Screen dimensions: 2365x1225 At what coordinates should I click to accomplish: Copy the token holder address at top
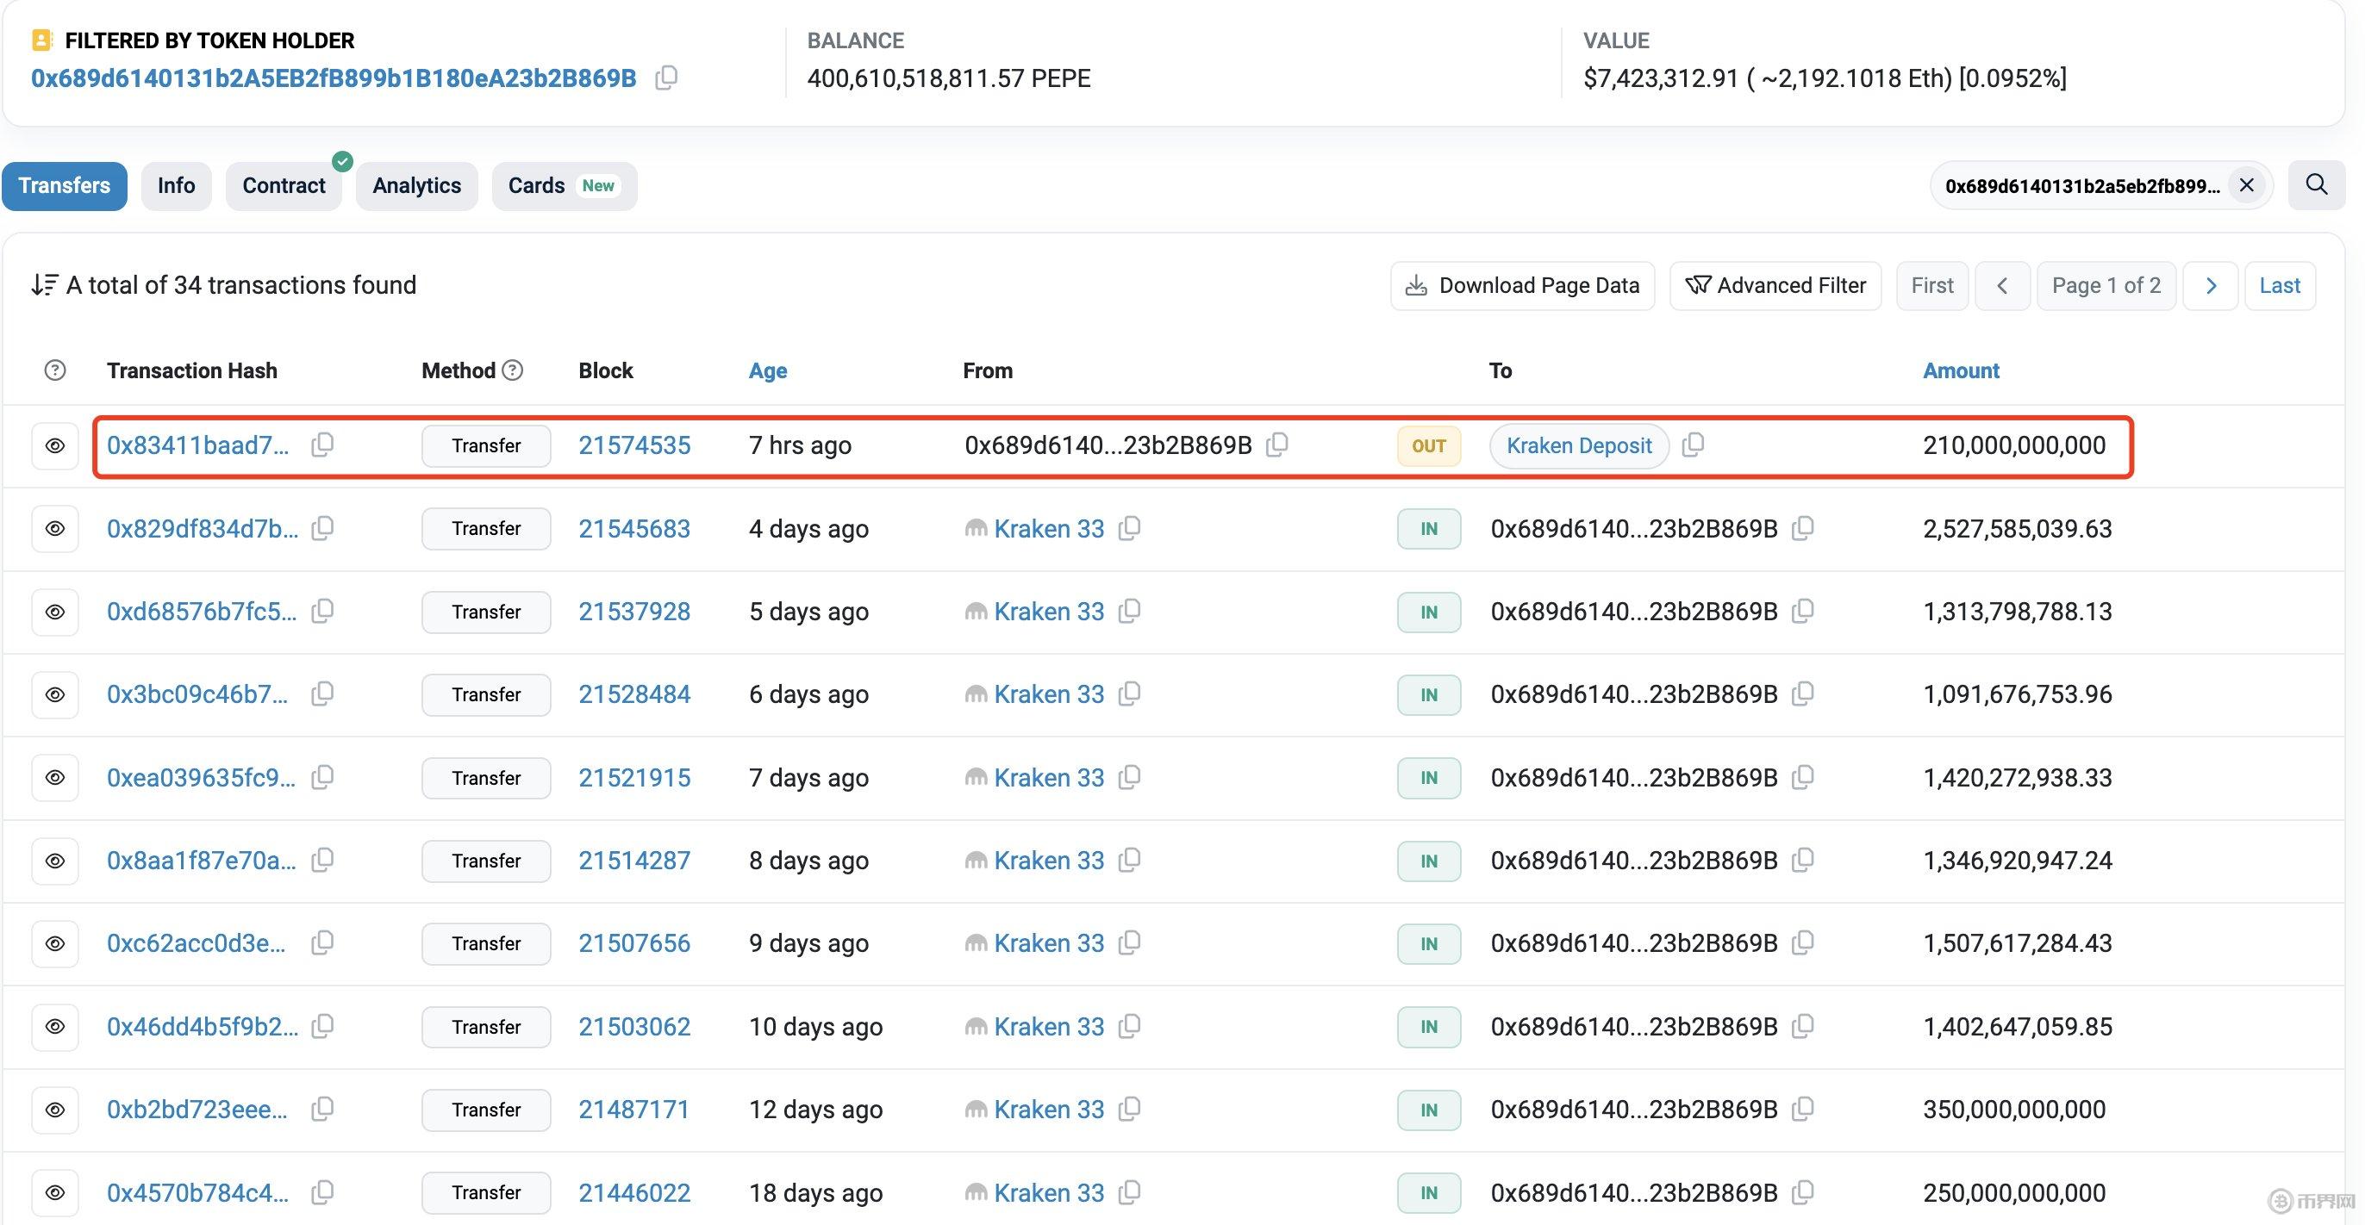pyautogui.click(x=666, y=78)
